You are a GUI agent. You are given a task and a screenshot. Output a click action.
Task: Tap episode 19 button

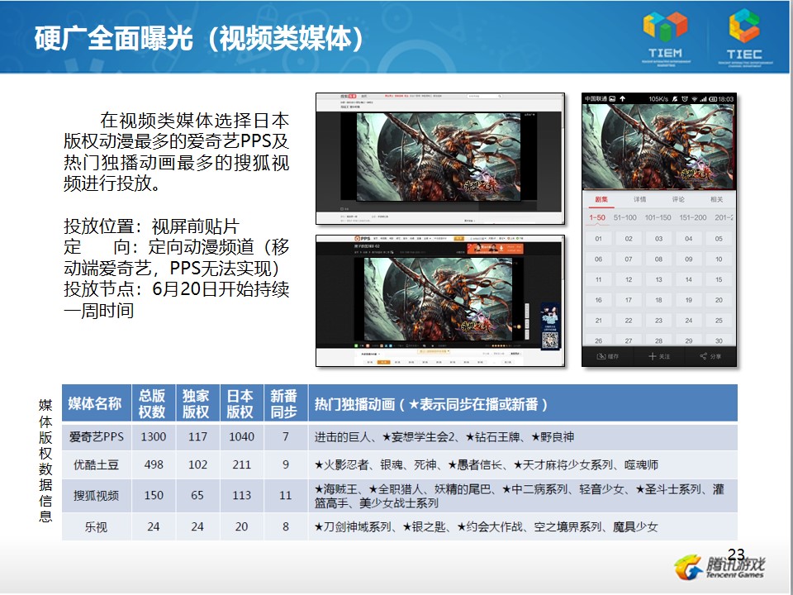click(689, 300)
